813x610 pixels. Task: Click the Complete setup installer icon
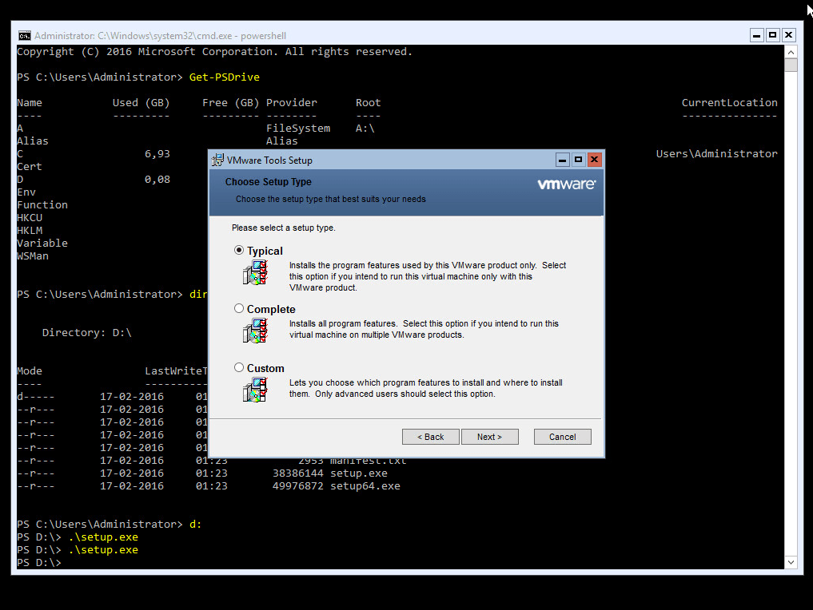(x=254, y=331)
